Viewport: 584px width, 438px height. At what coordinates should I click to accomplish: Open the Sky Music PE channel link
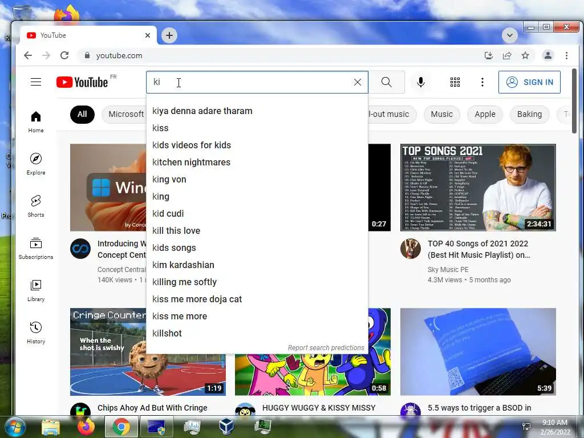point(448,270)
